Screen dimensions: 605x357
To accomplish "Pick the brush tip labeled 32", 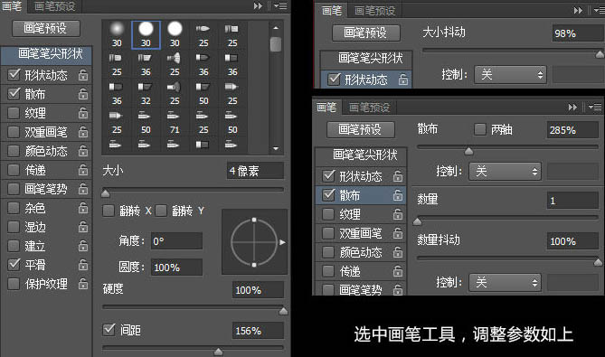I will point(146,93).
